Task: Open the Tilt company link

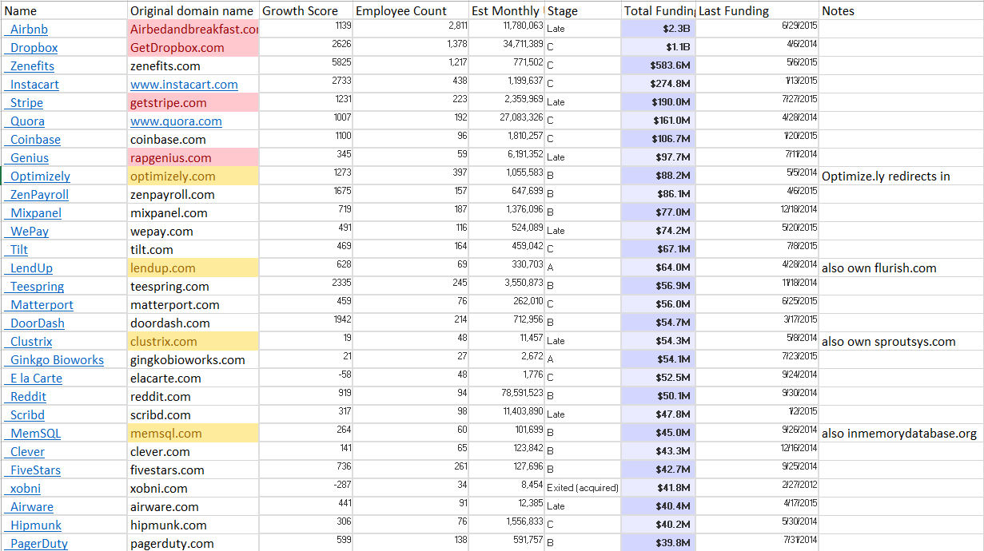Action: click(19, 250)
